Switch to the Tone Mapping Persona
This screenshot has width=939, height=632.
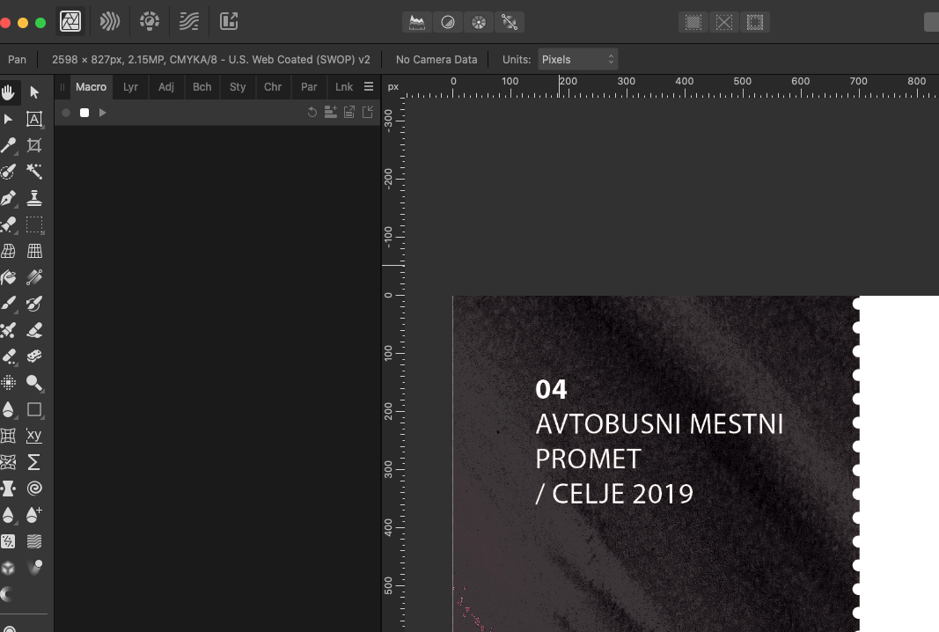point(189,22)
